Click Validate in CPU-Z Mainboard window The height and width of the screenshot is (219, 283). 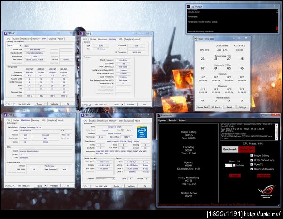point(54,186)
